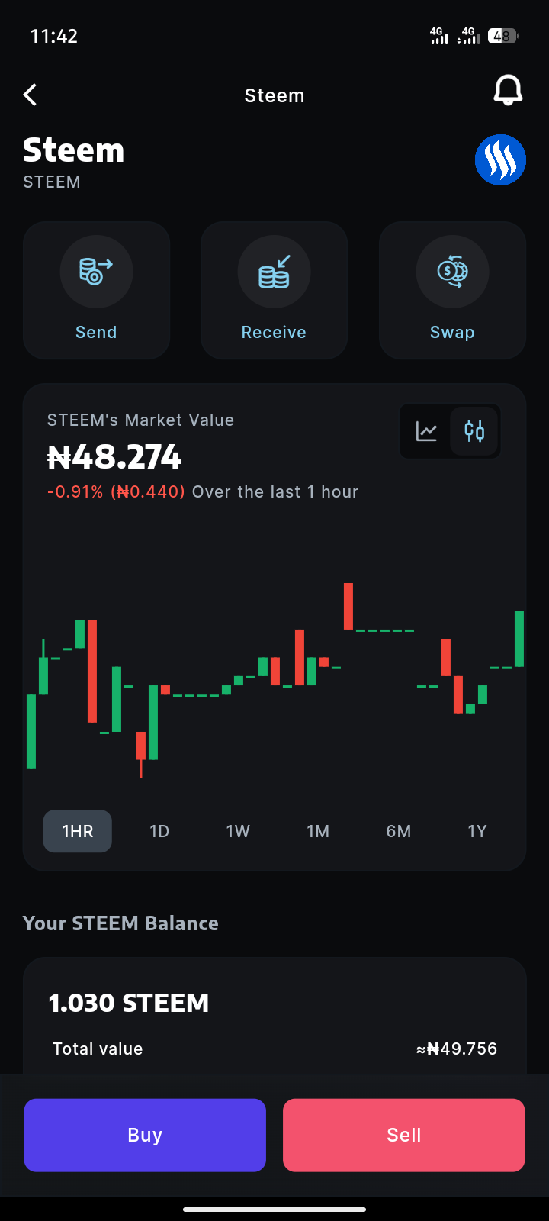
Task: Tap the 1.030 STEEM balance card
Action: tap(274, 1016)
